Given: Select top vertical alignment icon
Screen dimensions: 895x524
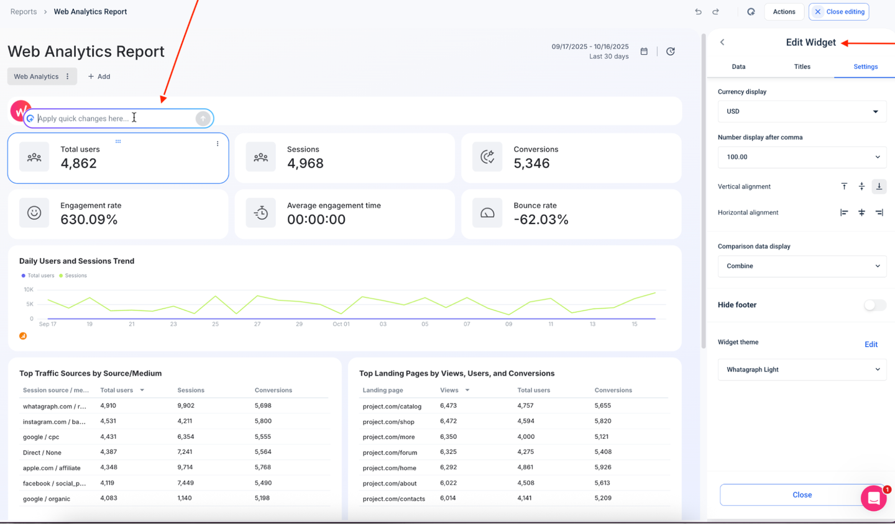Looking at the screenshot, I should click(x=844, y=186).
